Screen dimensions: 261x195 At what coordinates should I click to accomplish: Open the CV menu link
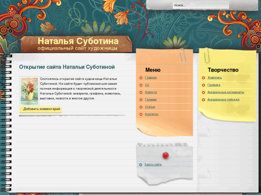(x=147, y=85)
